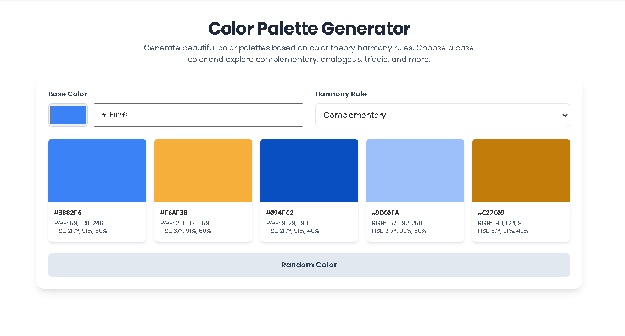
Task: Click the brown #C27C09 swatch
Action: coord(521,170)
